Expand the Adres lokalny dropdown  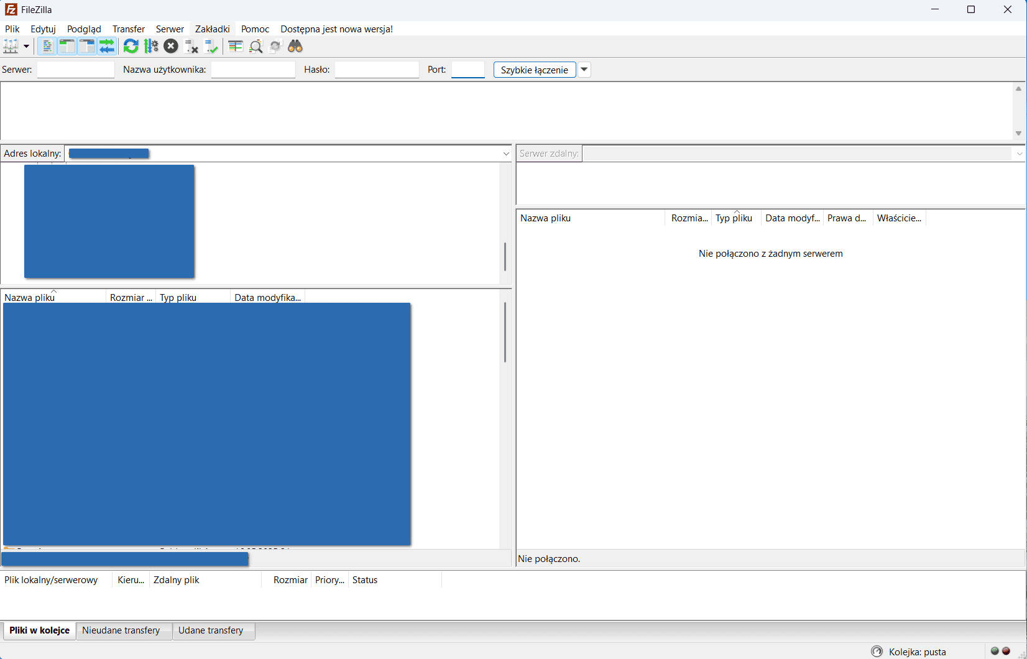point(506,154)
